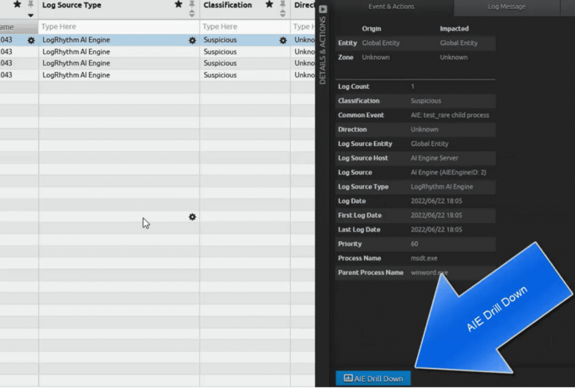Click Parent Process Name value winword.exe

[x=429, y=272]
